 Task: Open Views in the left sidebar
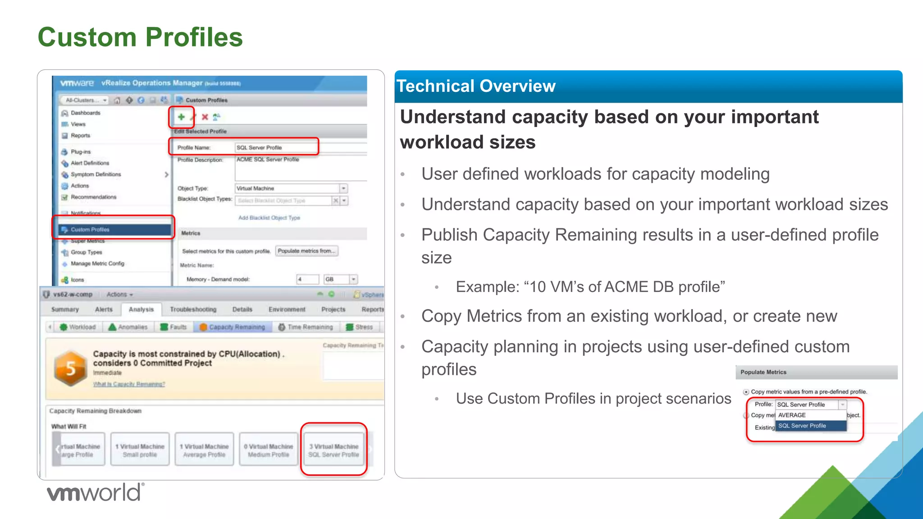pos(73,124)
